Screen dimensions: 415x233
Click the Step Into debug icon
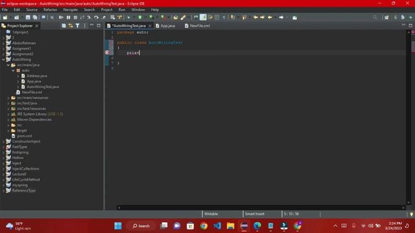coord(89,17)
